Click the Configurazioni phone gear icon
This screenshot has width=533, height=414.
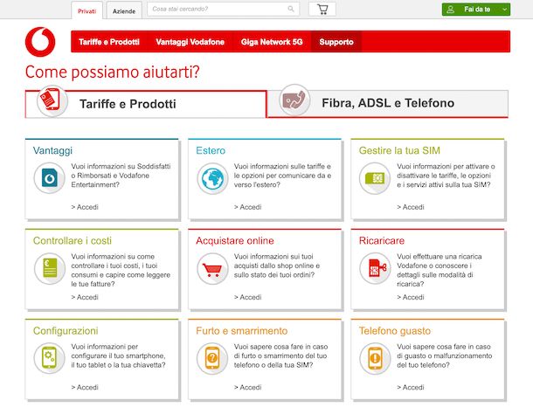click(x=49, y=358)
